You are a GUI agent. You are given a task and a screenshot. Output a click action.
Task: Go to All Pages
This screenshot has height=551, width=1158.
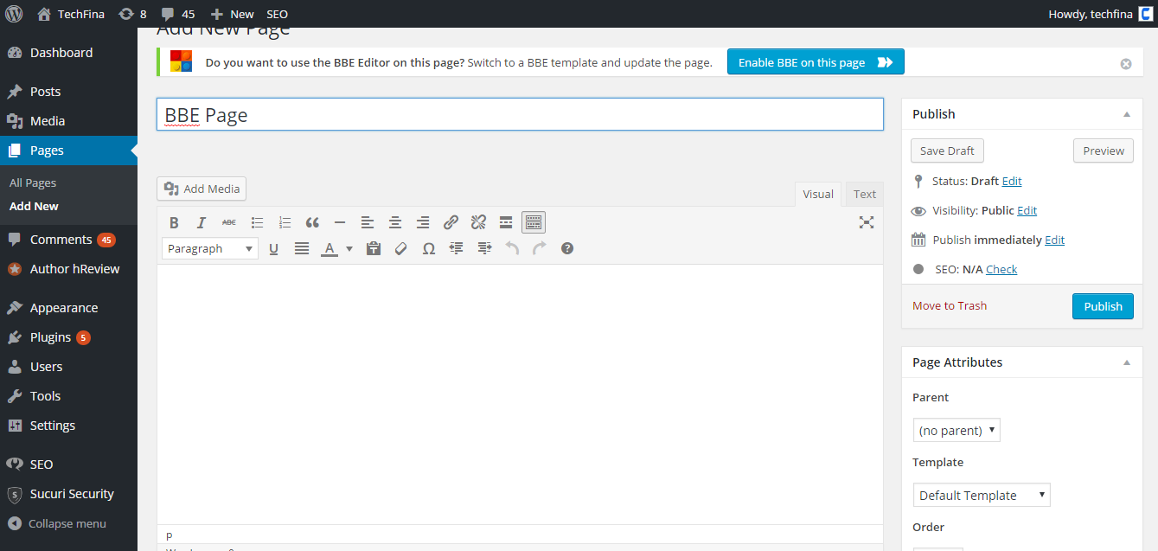coord(33,183)
